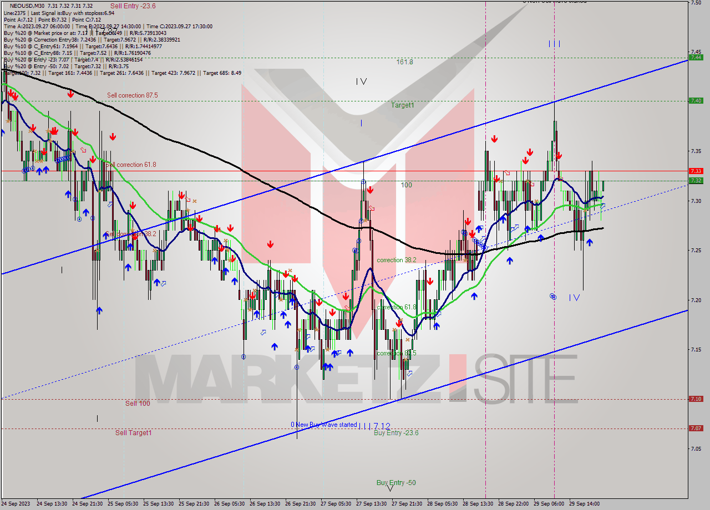Screen dimensions: 710x510
Task: Click the 'Sell correction 87.5' label
Action: tap(133, 95)
